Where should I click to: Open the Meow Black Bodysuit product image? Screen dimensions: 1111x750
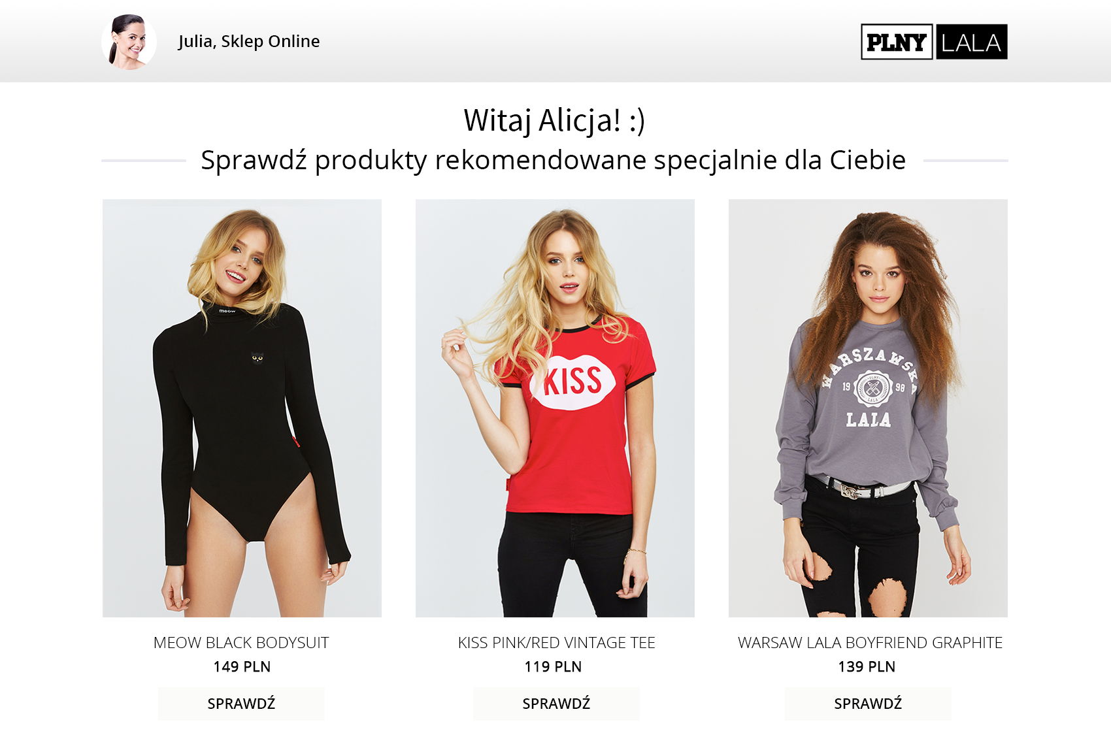pos(242,408)
